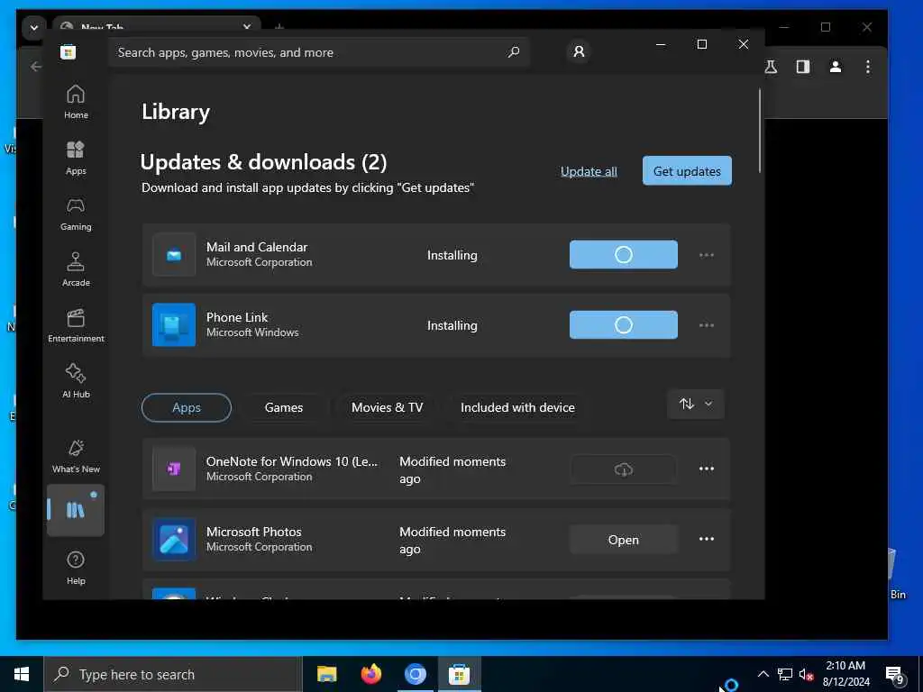Click the Update all link
Image resolution: width=923 pixels, height=692 pixels.
pos(589,171)
